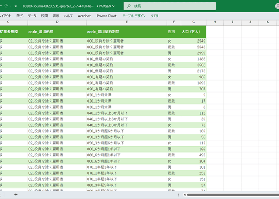Add a new sheet with plus icon
This screenshot has width=279, height=199.
[x=16, y=194]
